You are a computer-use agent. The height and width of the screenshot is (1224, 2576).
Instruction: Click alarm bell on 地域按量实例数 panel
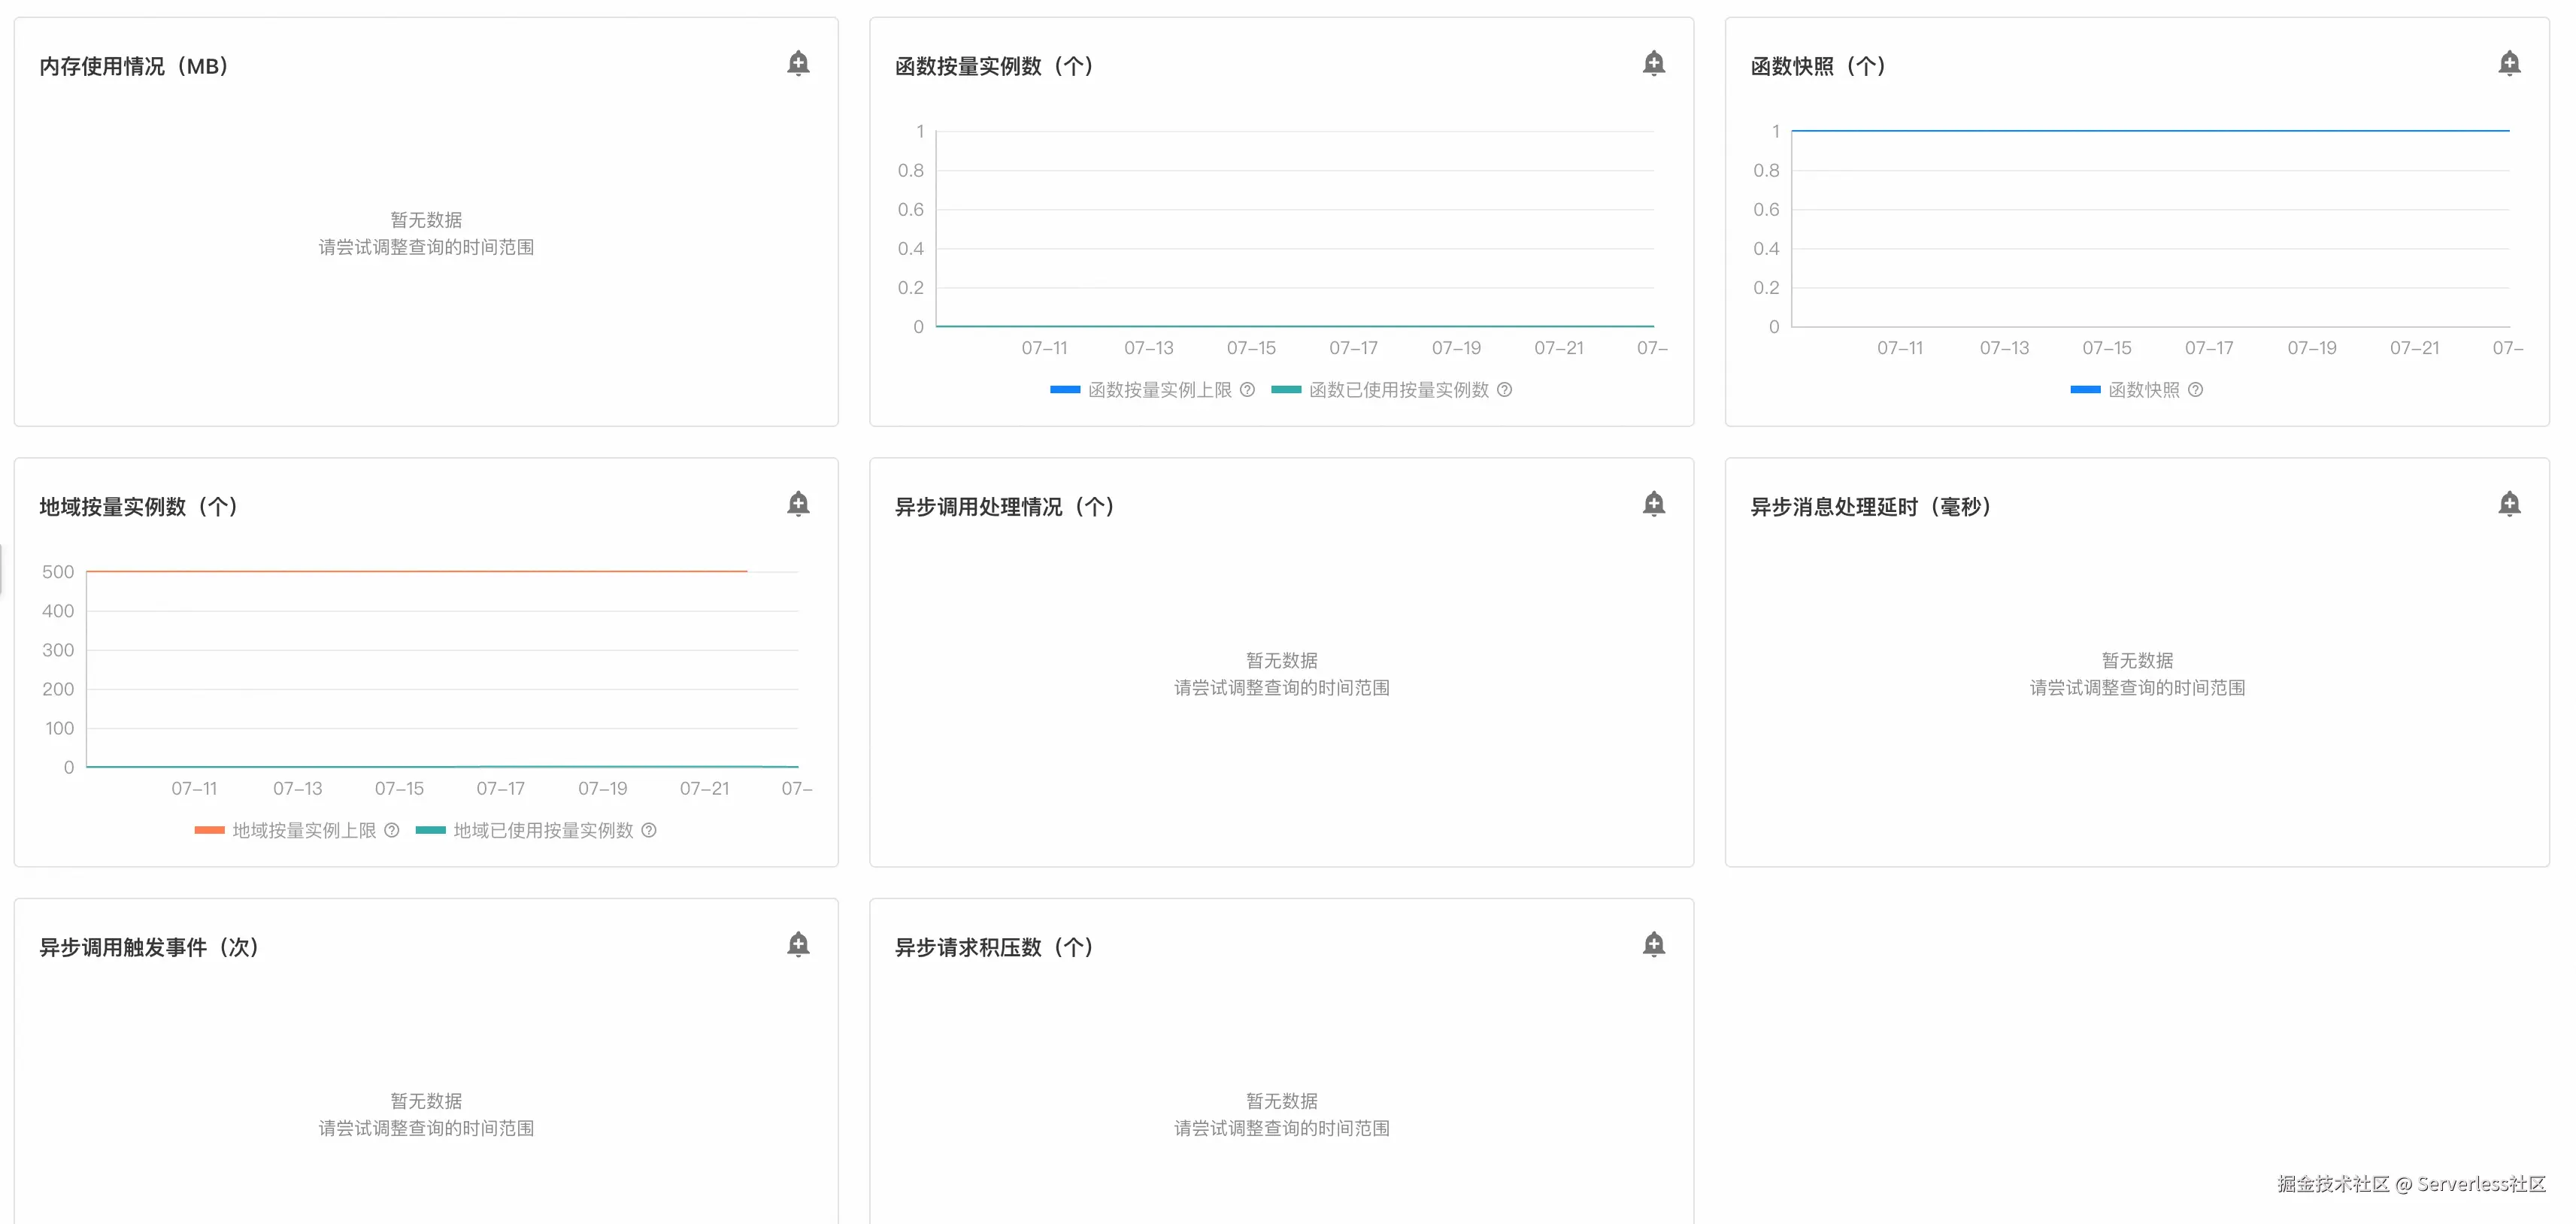pos(798,504)
